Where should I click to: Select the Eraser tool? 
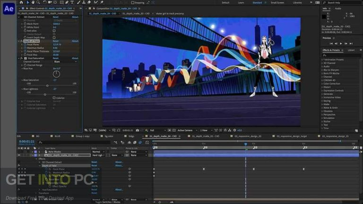pyautogui.click(x=89, y=2)
